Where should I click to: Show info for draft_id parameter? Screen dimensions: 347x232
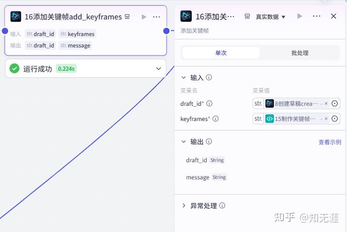pyautogui.click(x=209, y=103)
